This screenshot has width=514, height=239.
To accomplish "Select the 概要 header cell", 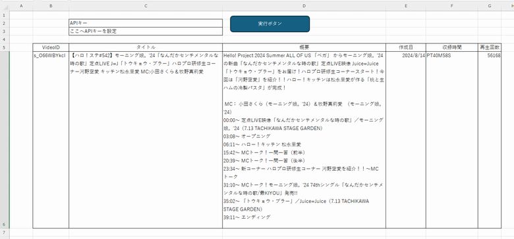I will click(x=304, y=47).
